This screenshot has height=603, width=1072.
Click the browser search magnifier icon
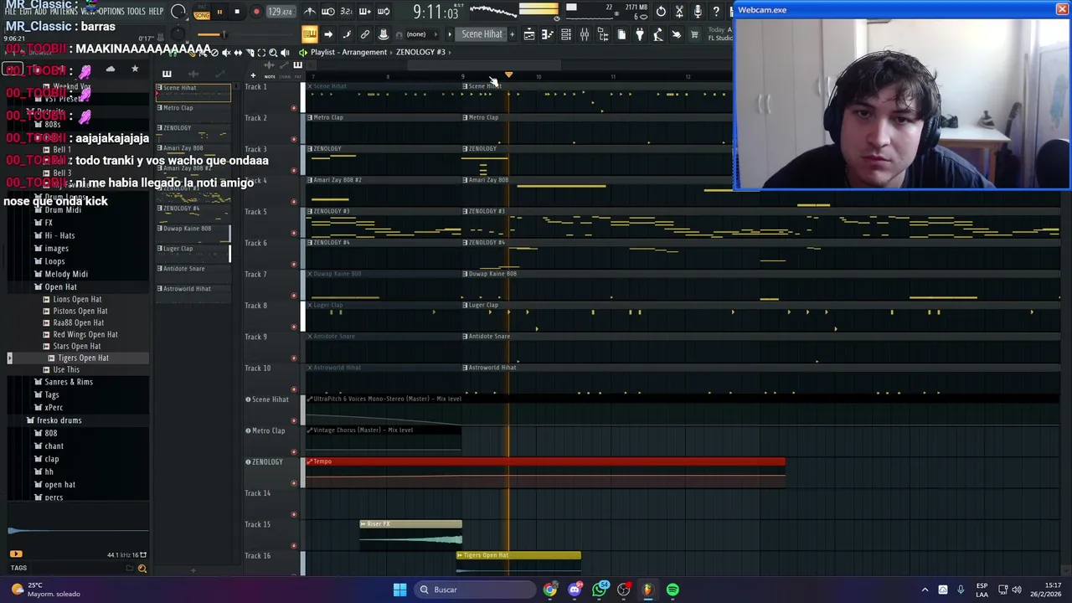(142, 569)
